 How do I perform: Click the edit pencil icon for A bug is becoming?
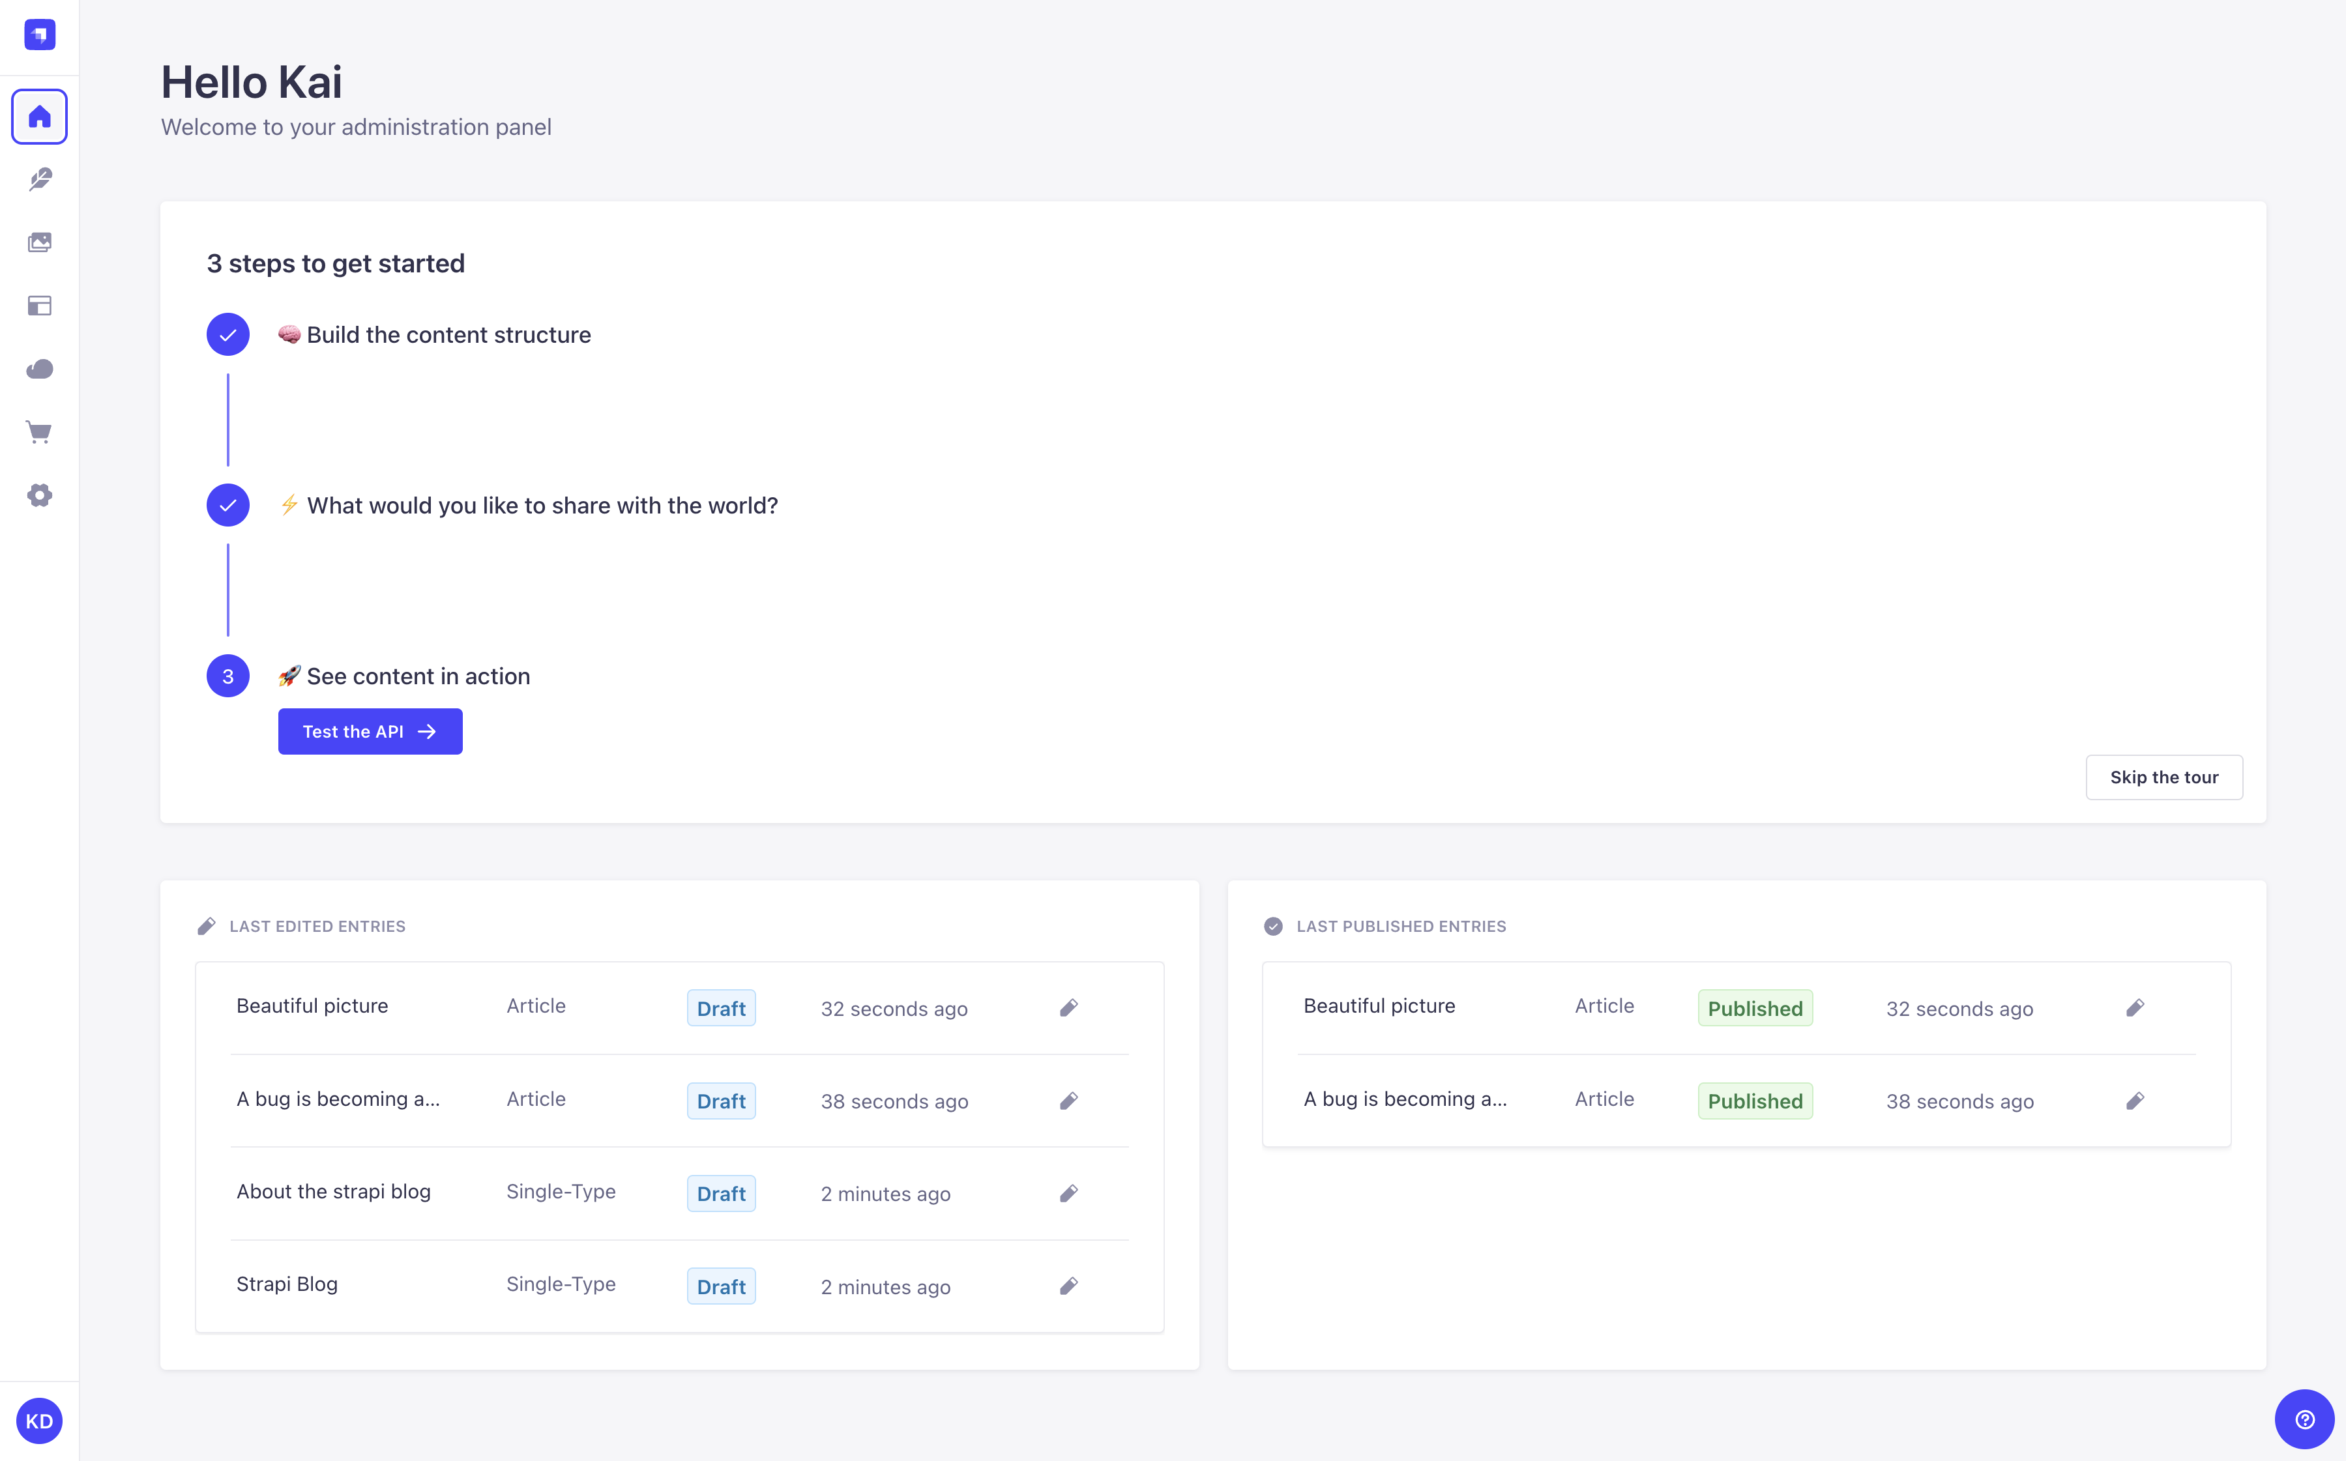(x=1068, y=1099)
